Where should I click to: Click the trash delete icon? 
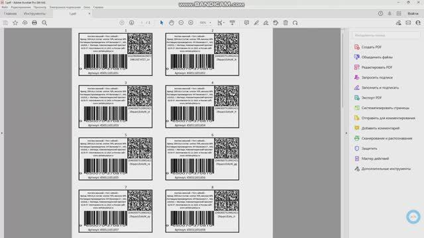(x=286, y=23)
